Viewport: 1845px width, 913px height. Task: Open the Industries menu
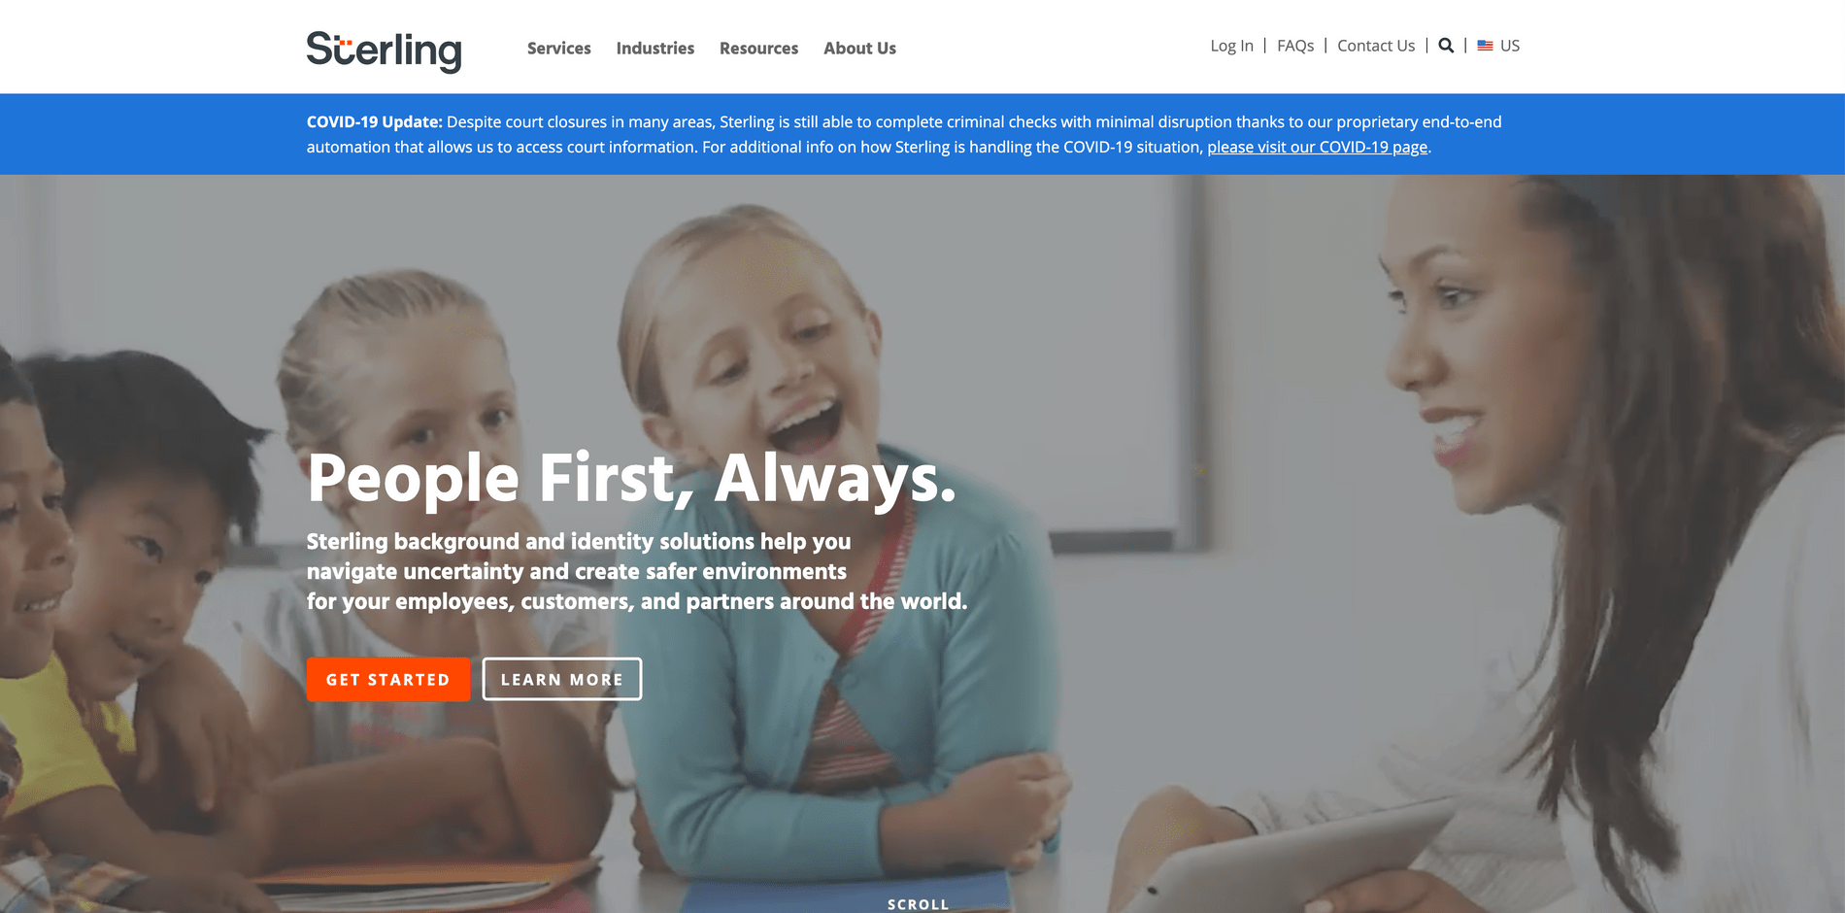pyautogui.click(x=655, y=49)
